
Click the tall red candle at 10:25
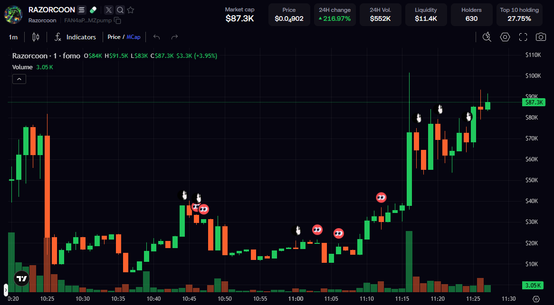point(47,186)
